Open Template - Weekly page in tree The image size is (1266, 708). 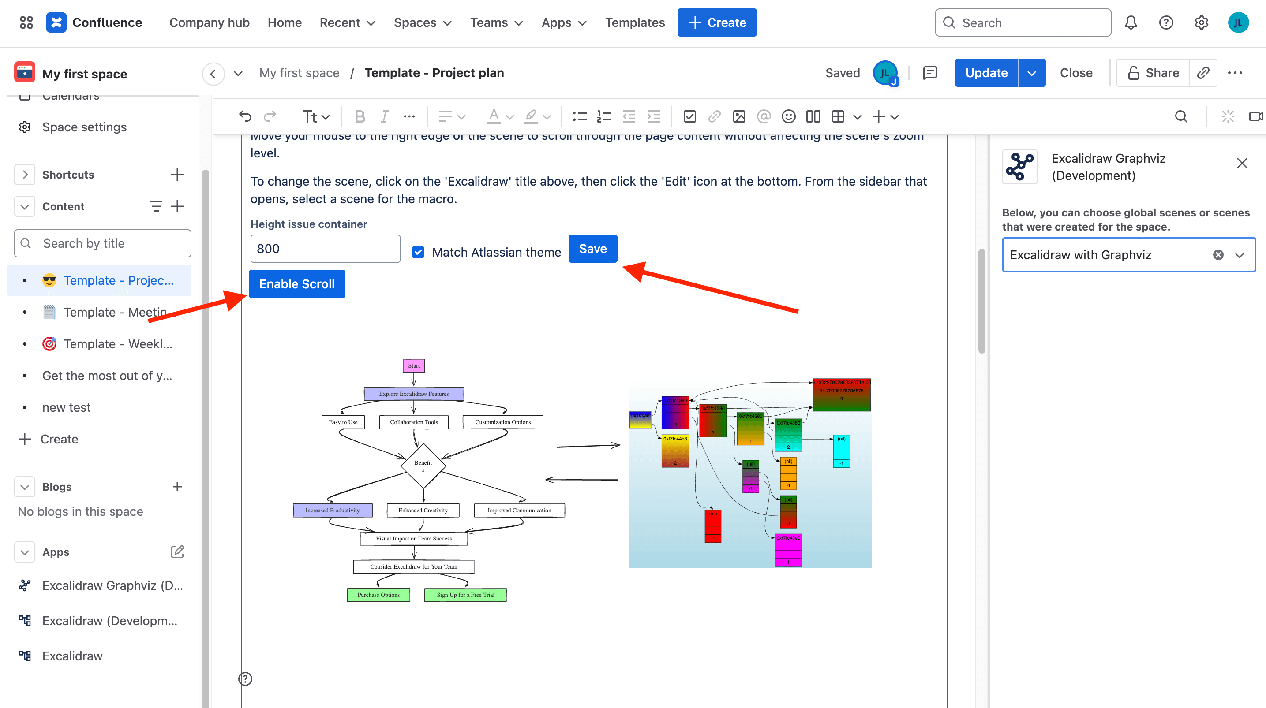[99, 344]
